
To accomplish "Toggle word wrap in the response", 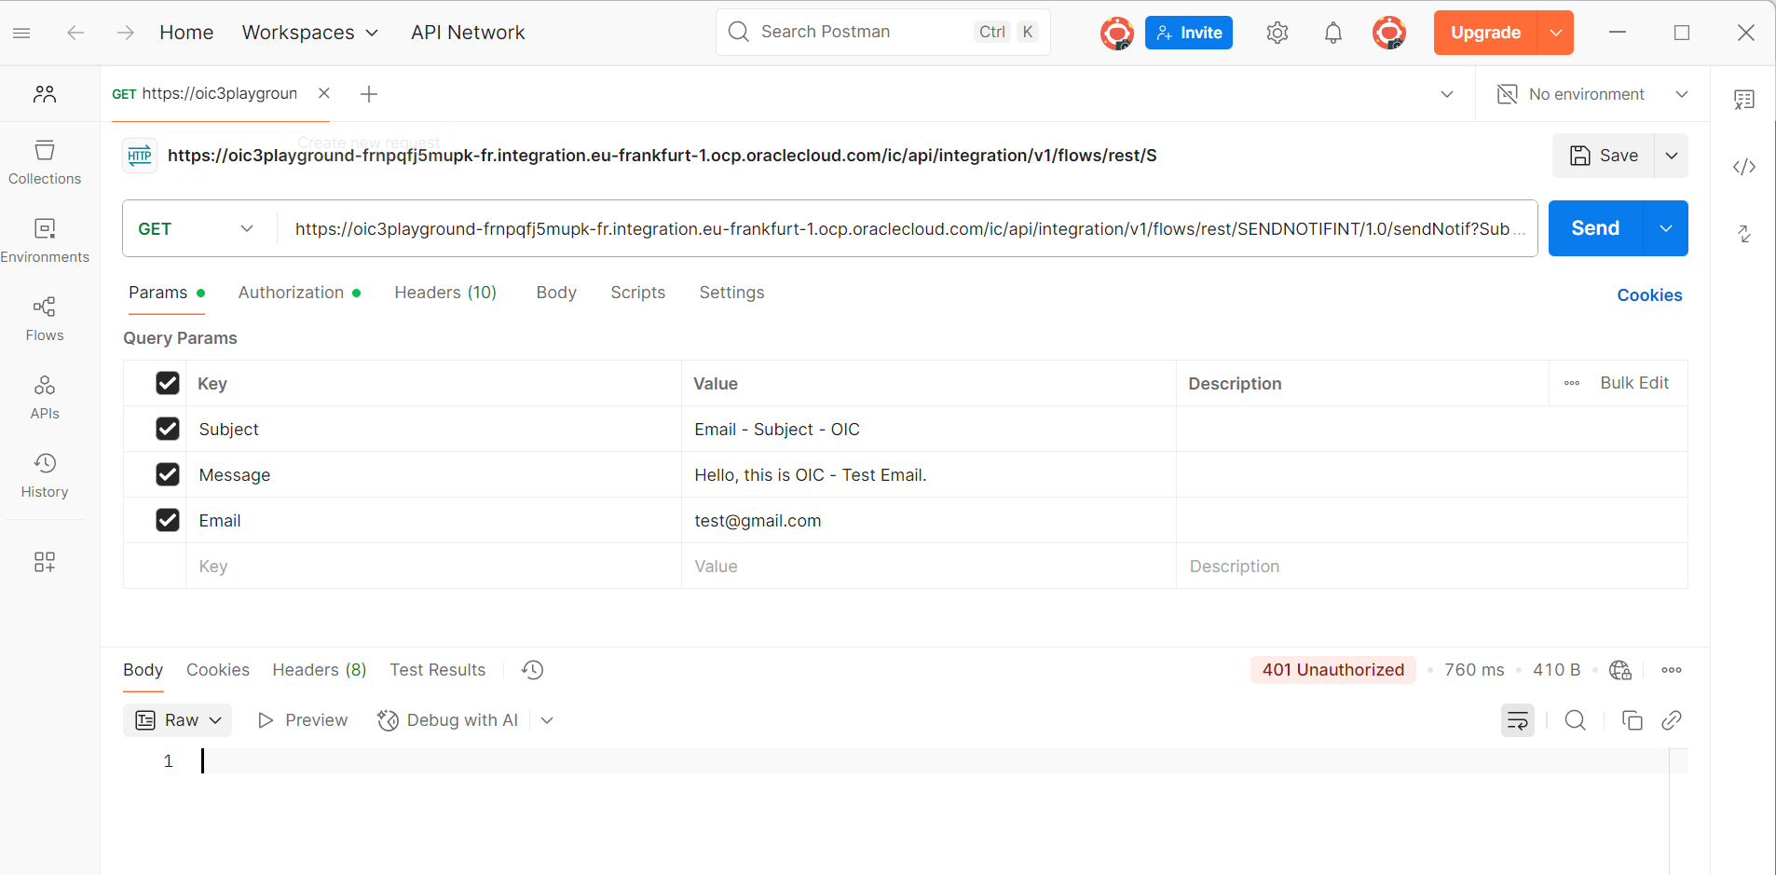I will [1518, 720].
